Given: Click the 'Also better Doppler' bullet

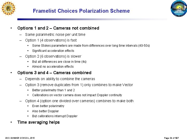Looking at the screenshot, I should [45, 111].
